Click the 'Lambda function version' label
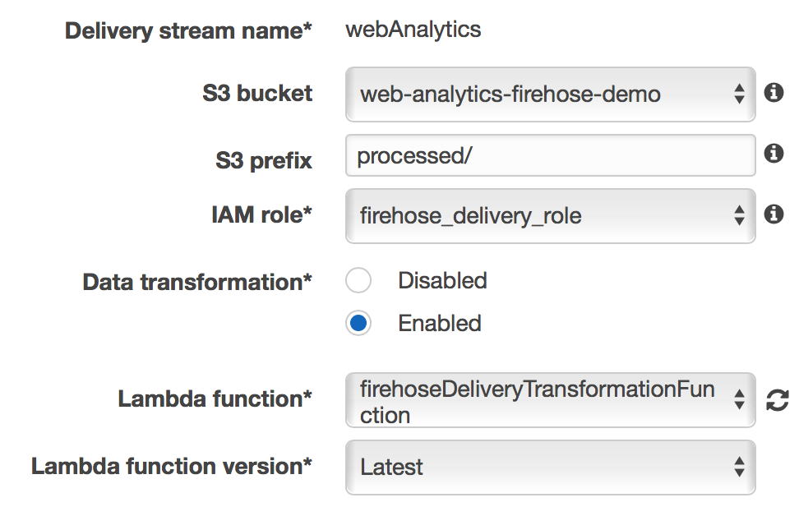Viewport: 799px width, 516px height. pos(172,467)
